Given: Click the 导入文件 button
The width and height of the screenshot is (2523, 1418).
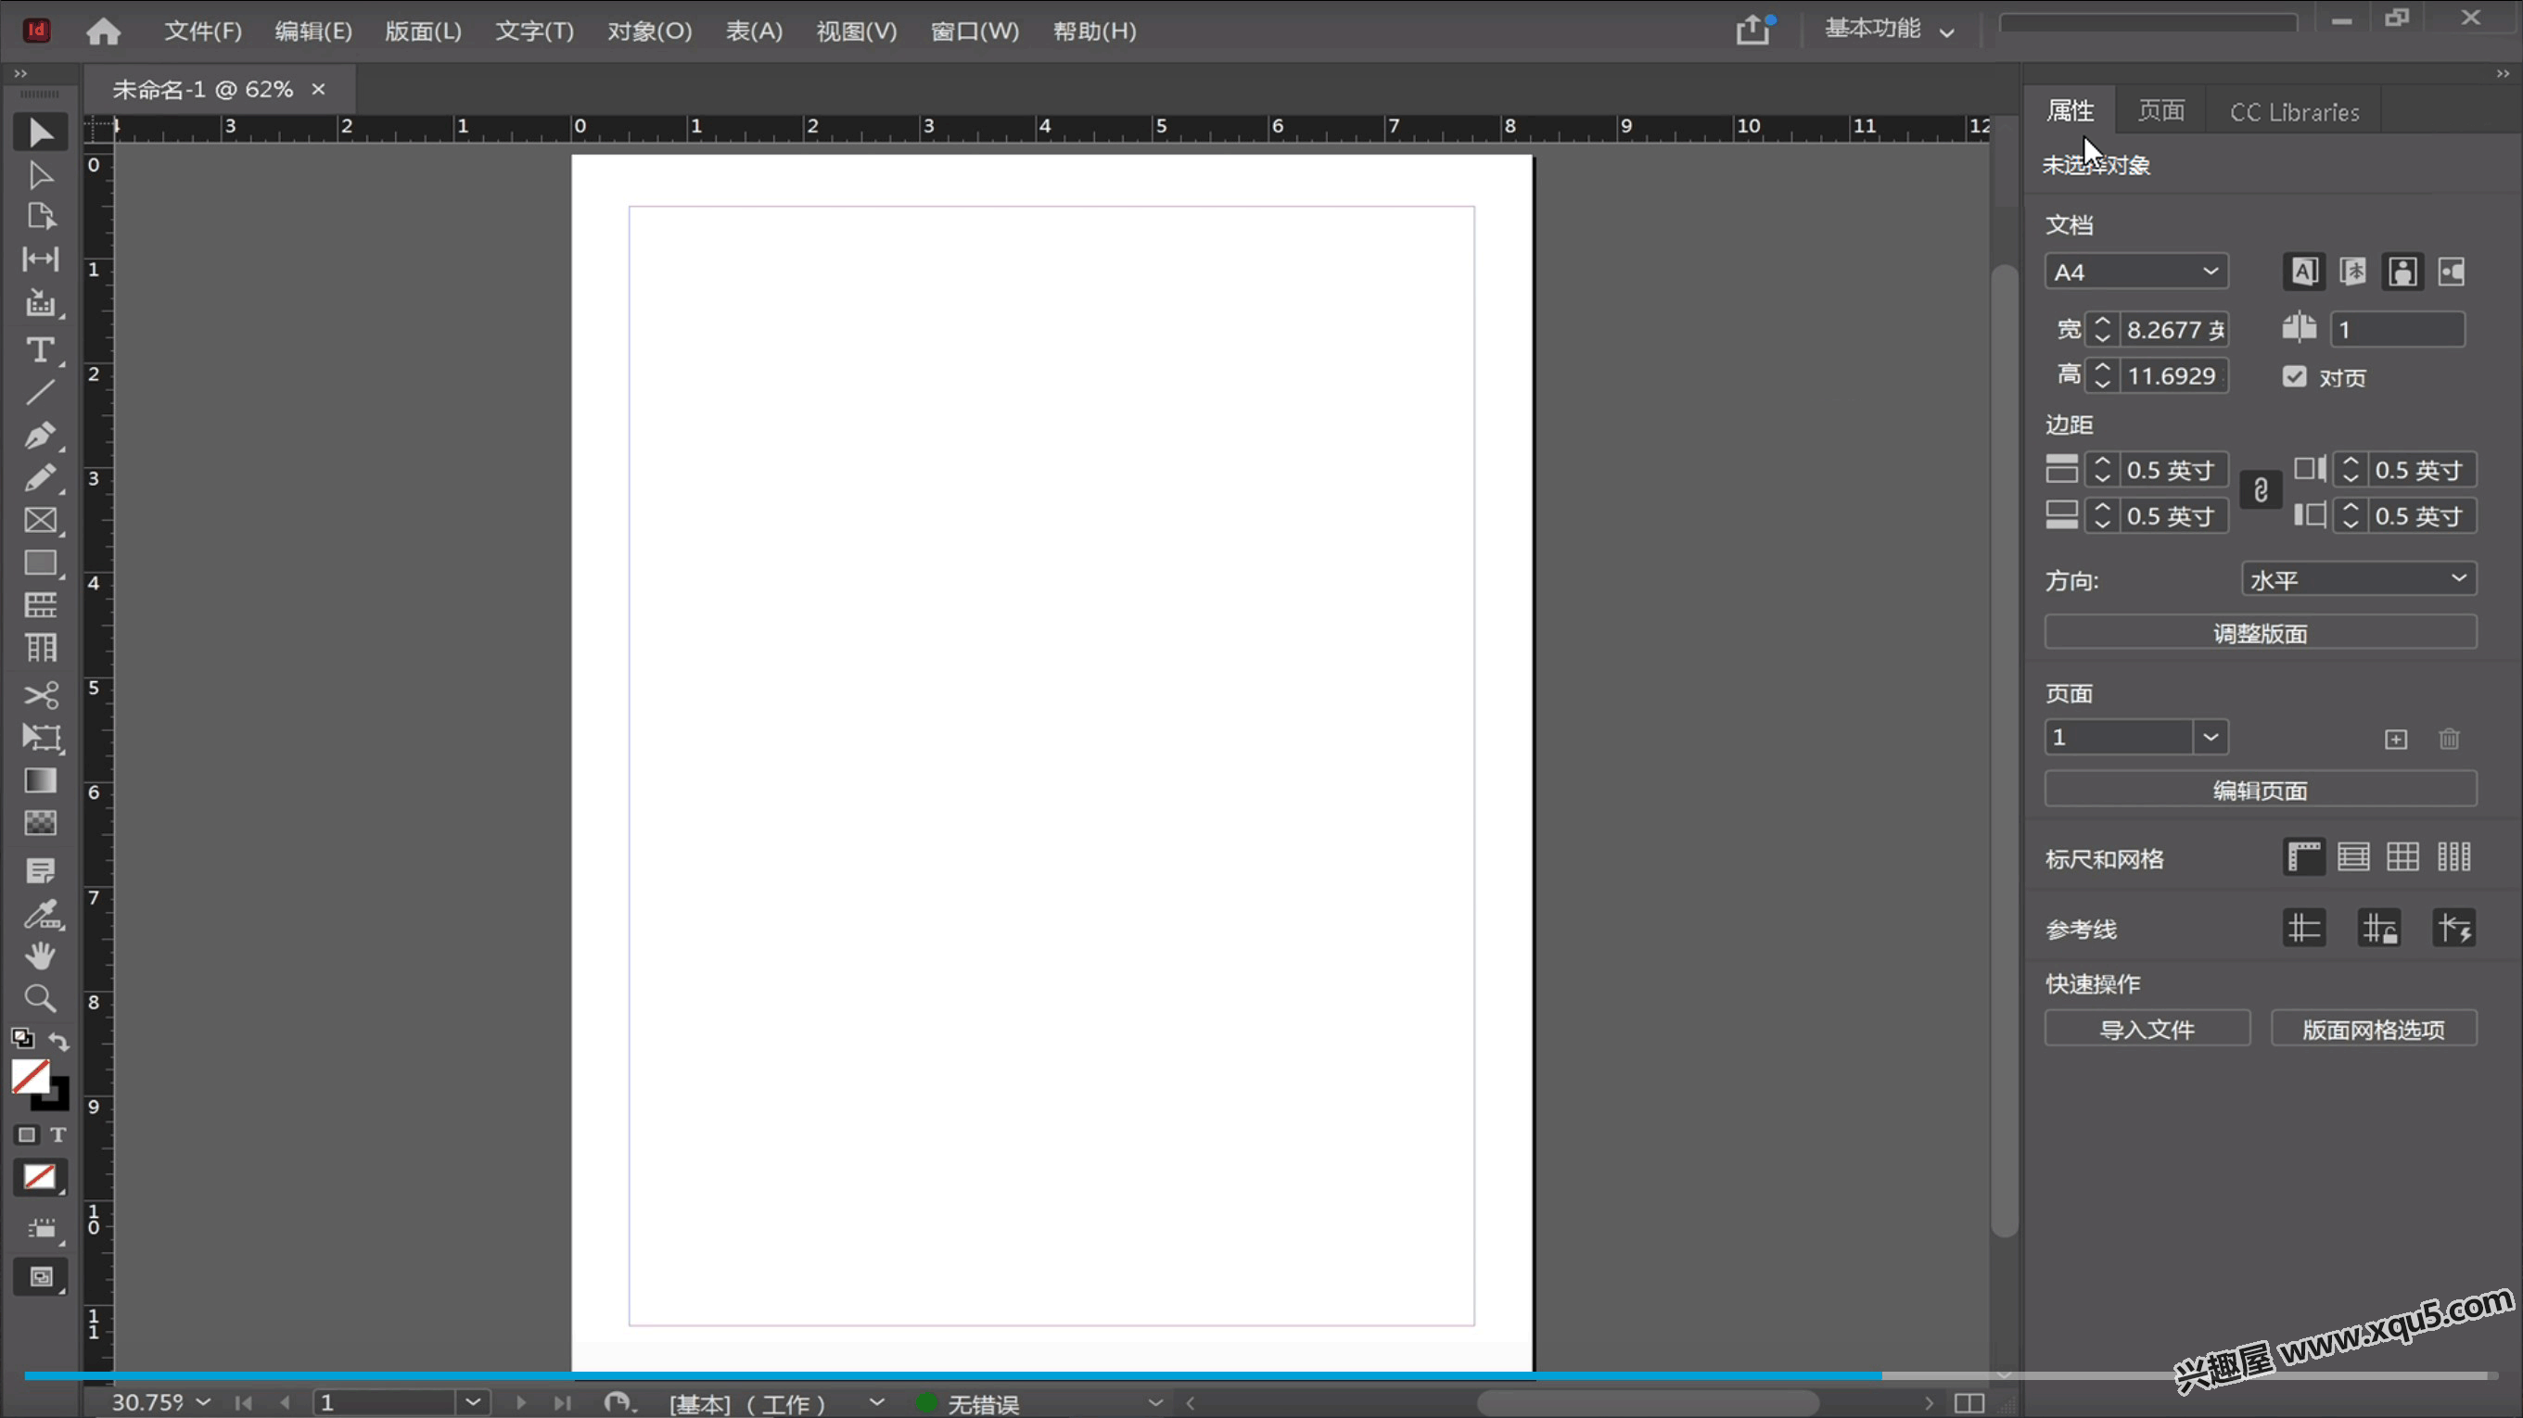Looking at the screenshot, I should coord(2147,1028).
